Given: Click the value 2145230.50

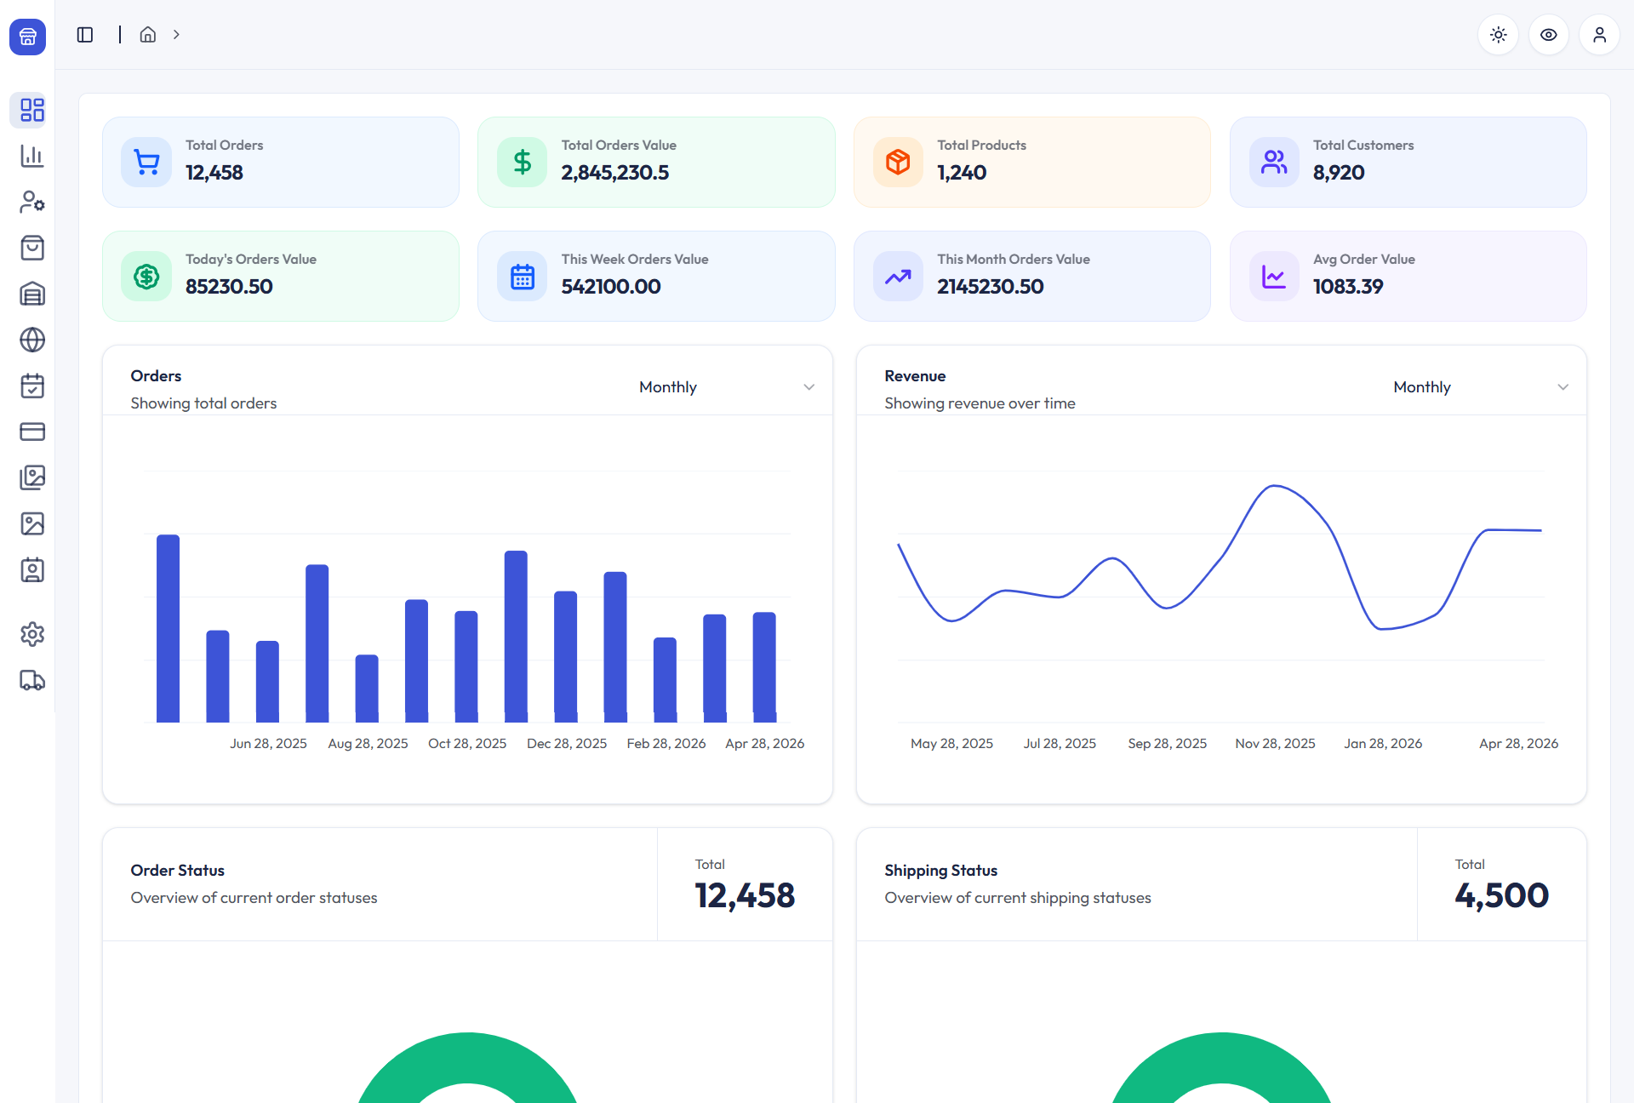Looking at the screenshot, I should pyautogui.click(x=991, y=287).
